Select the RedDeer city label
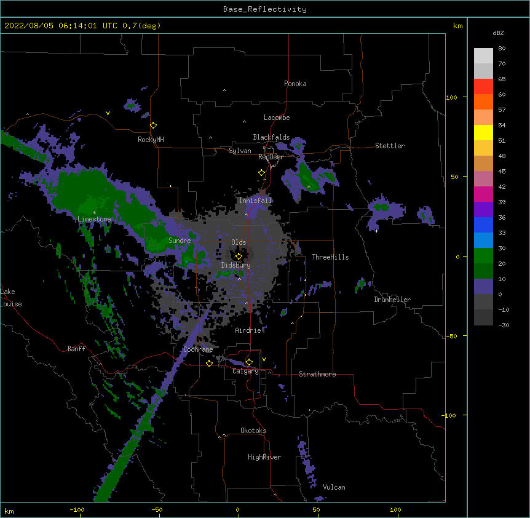530x518 pixels. pyautogui.click(x=271, y=157)
